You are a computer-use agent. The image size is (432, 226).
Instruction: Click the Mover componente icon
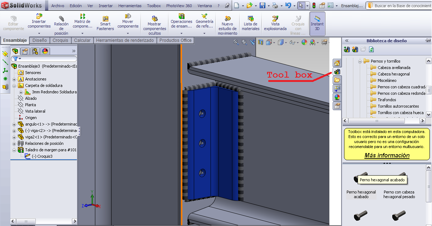tap(128, 16)
